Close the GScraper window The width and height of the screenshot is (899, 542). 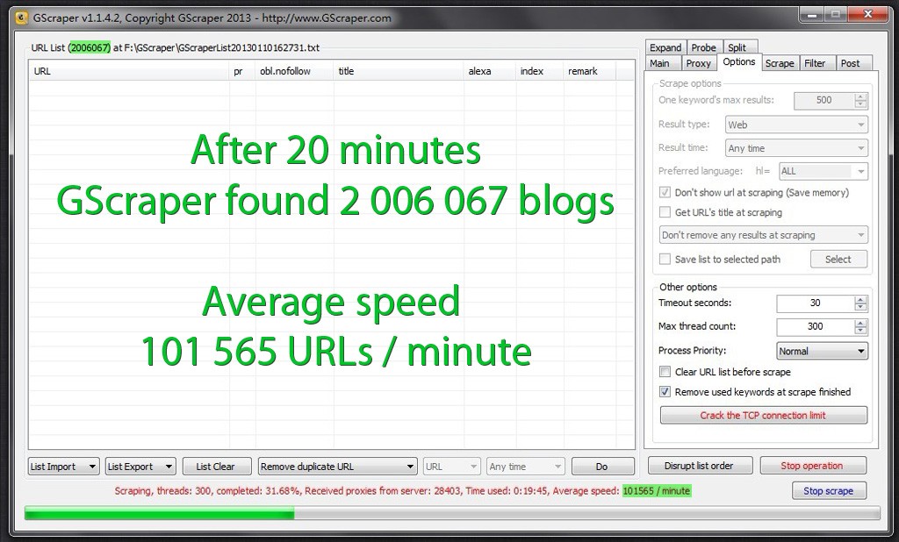coord(868,14)
